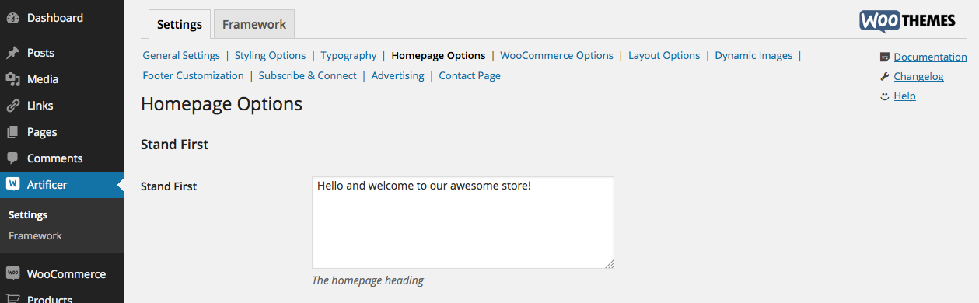View the Changelog link
Viewport: 979px width, 303px height.
pos(918,76)
